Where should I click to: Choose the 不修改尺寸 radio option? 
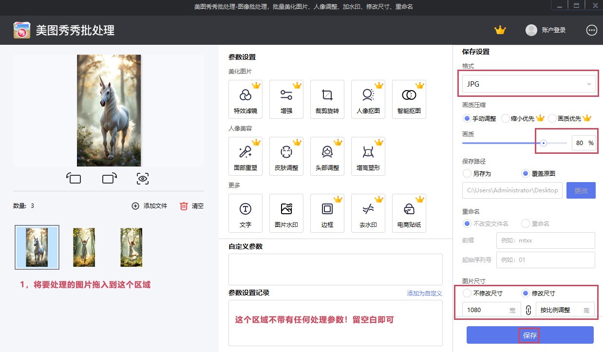pos(467,293)
